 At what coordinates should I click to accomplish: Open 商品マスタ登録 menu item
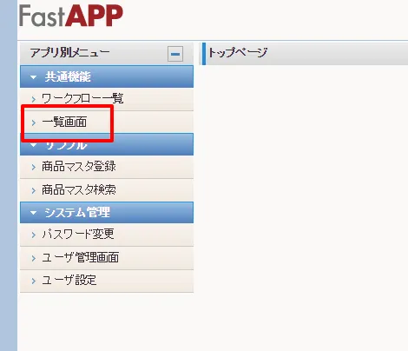[107, 167]
